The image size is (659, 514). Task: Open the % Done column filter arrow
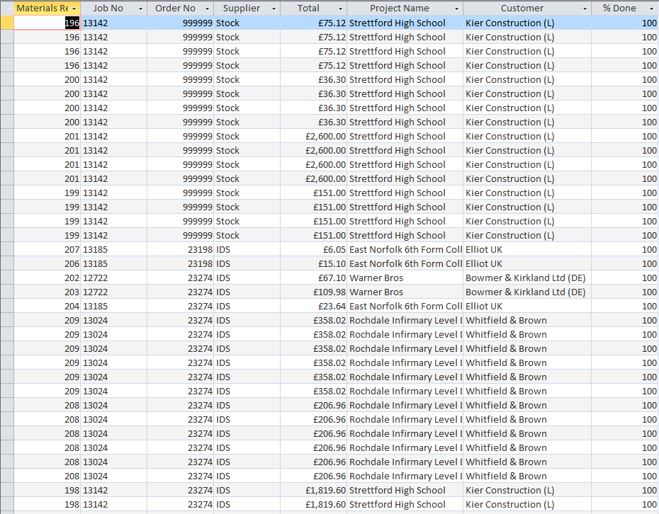(651, 8)
